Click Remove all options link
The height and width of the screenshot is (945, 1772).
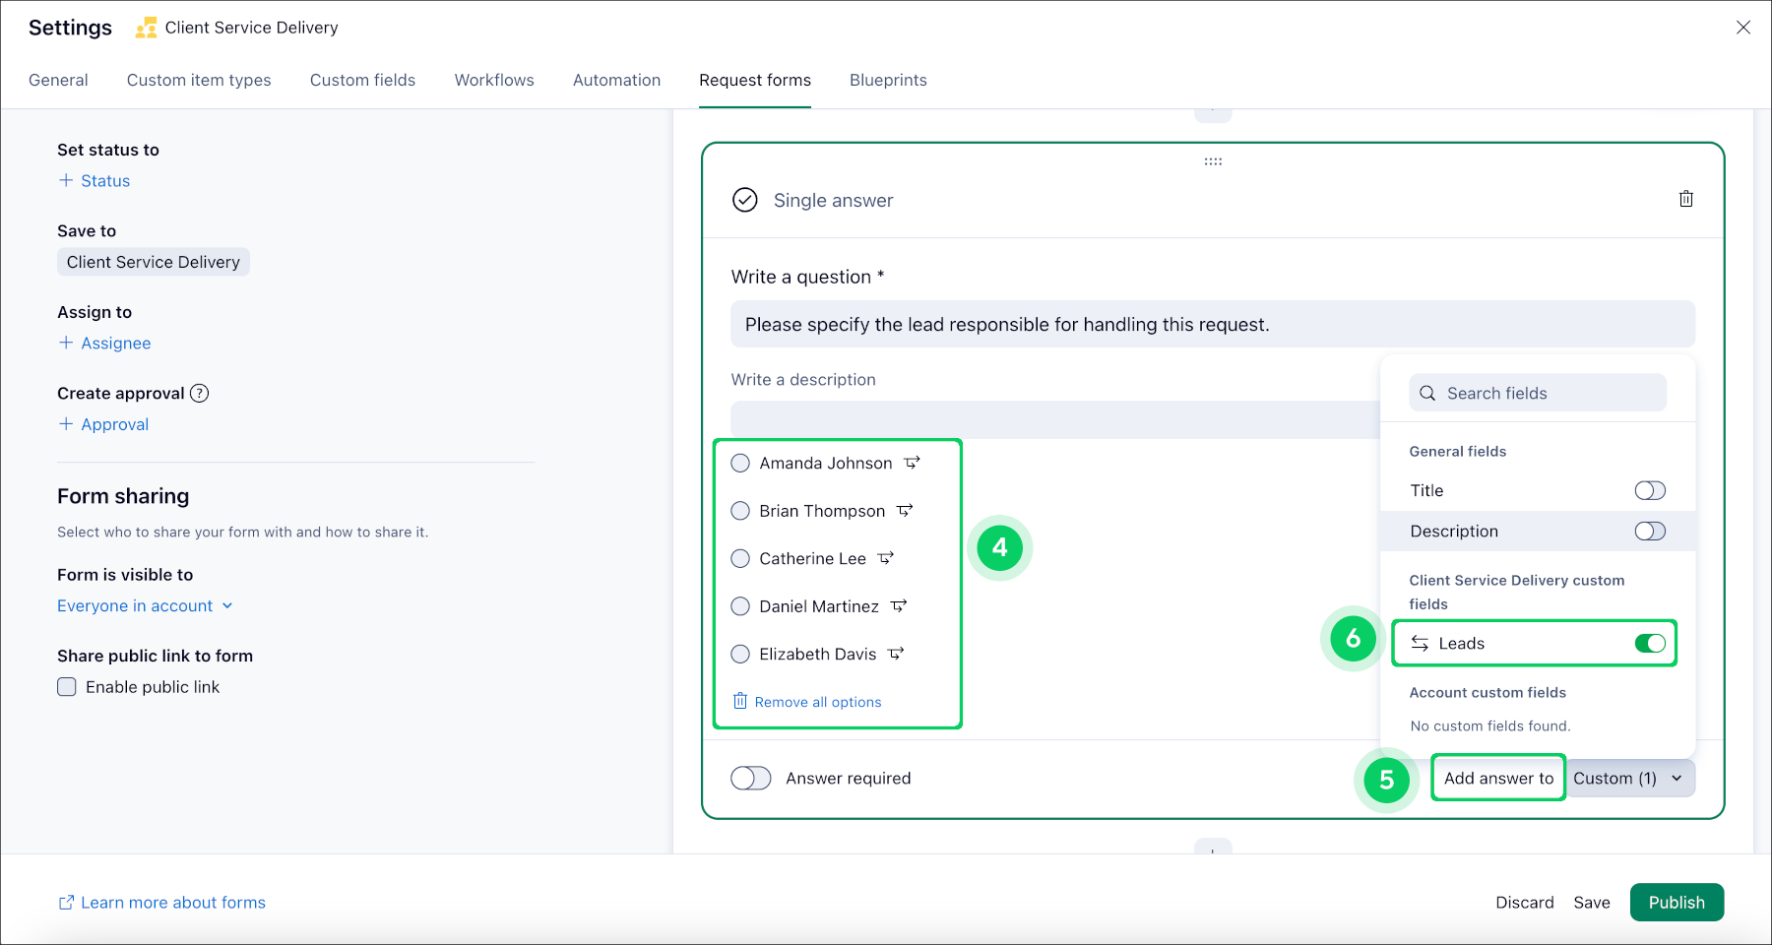coord(817,702)
